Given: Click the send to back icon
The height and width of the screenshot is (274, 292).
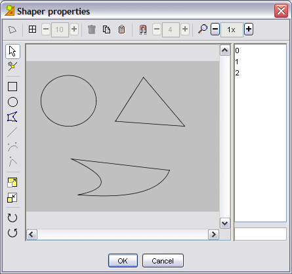Looking at the screenshot, I should pos(12,198).
